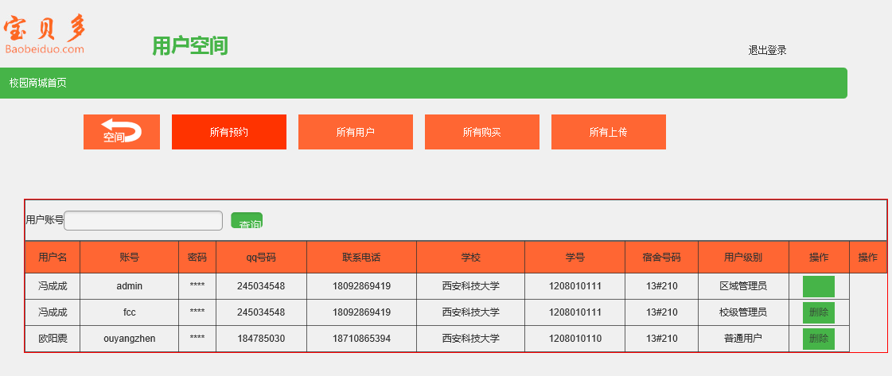892x376 pixels.
Task: Click the 区域管理员 level cell
Action: coord(743,286)
